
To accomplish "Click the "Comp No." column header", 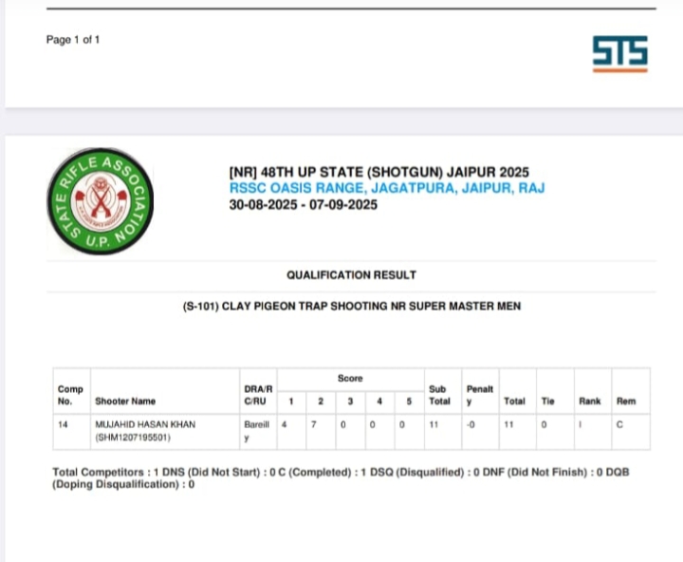I will pyautogui.click(x=70, y=395).
